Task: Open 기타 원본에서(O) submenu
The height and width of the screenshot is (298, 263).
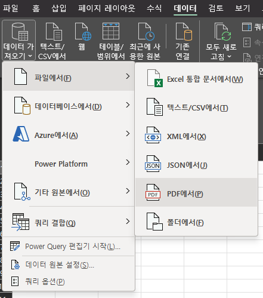Action: point(69,192)
